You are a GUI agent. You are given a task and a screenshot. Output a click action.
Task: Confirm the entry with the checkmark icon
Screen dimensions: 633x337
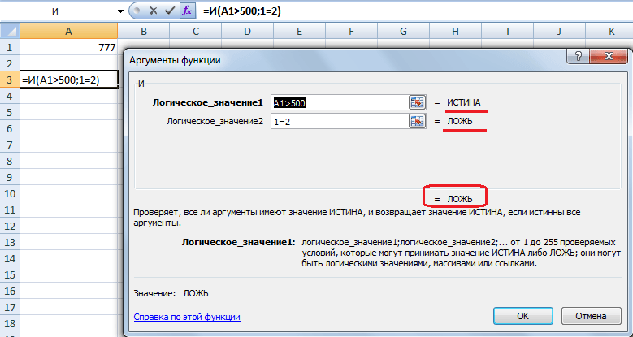[170, 11]
